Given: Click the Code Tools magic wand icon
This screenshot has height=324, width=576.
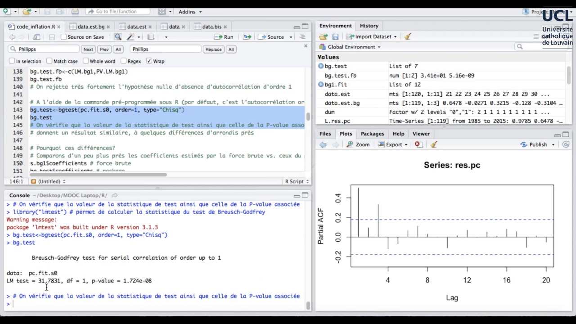Looking at the screenshot, I should [131, 37].
